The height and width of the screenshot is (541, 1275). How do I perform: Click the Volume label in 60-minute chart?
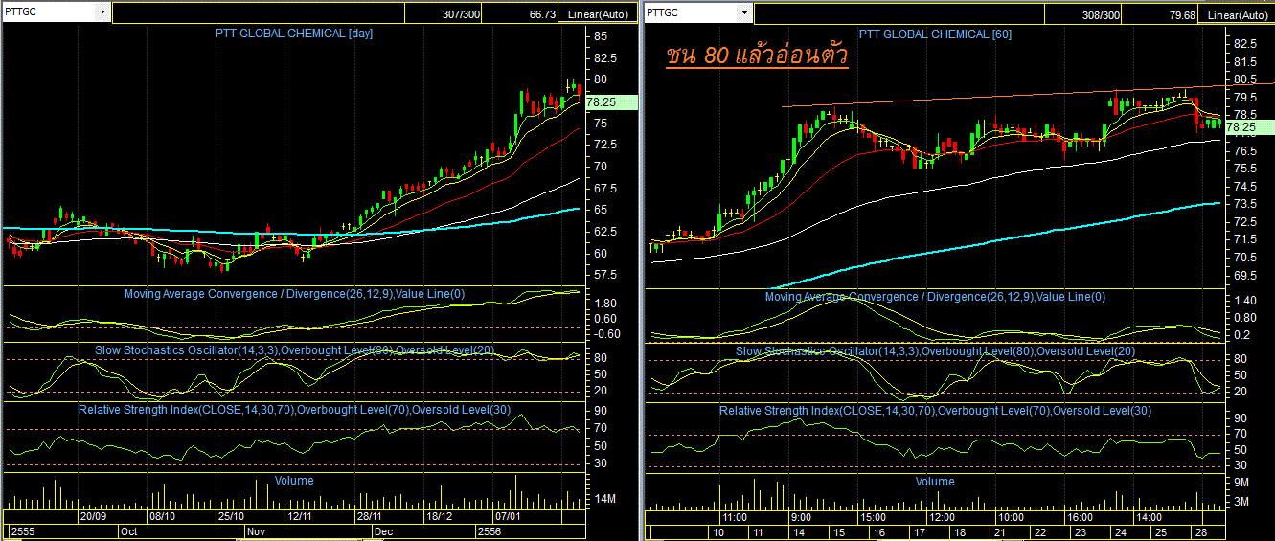(935, 482)
